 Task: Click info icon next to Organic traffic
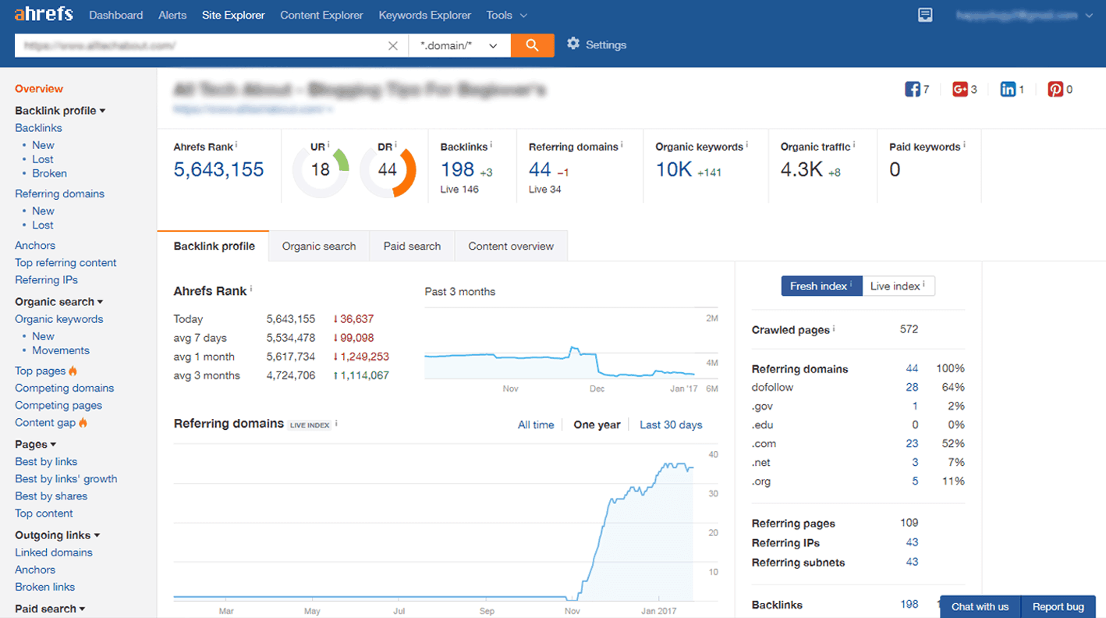click(854, 145)
